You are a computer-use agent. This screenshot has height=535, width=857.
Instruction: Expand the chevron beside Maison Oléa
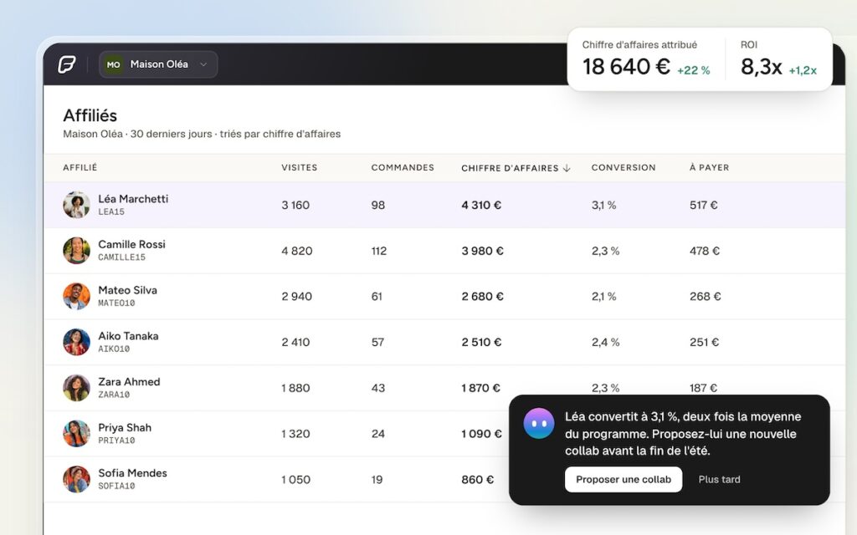203,64
